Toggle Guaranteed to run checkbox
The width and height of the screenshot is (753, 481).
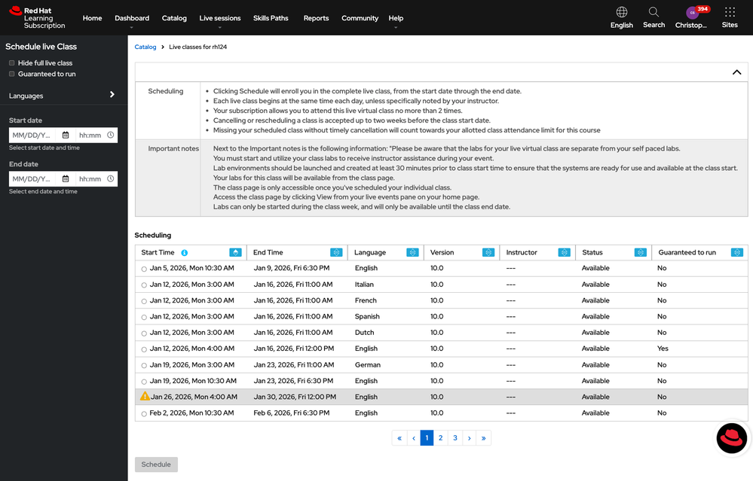pyautogui.click(x=11, y=74)
